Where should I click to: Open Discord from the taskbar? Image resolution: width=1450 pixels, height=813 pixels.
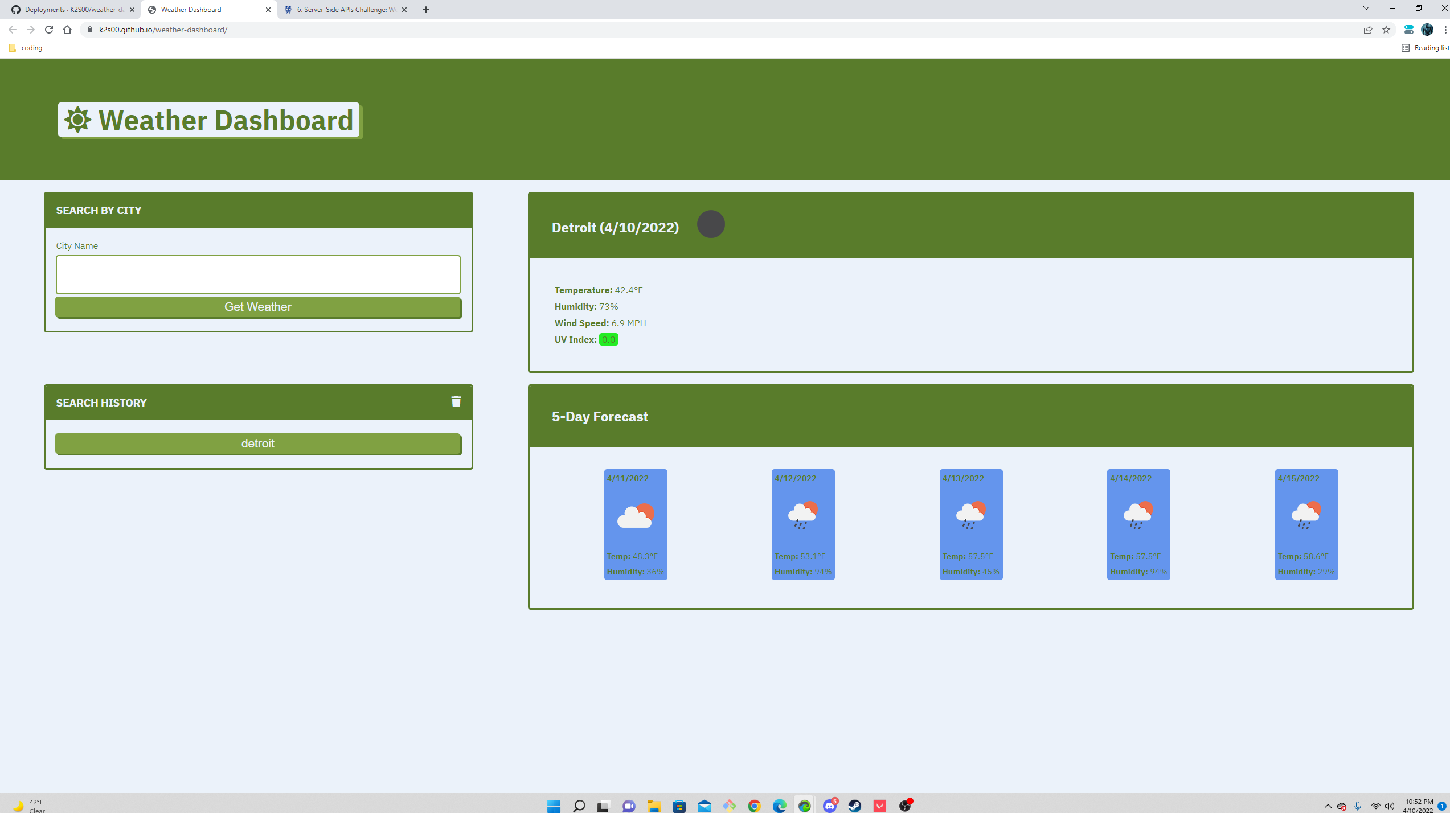point(830,806)
